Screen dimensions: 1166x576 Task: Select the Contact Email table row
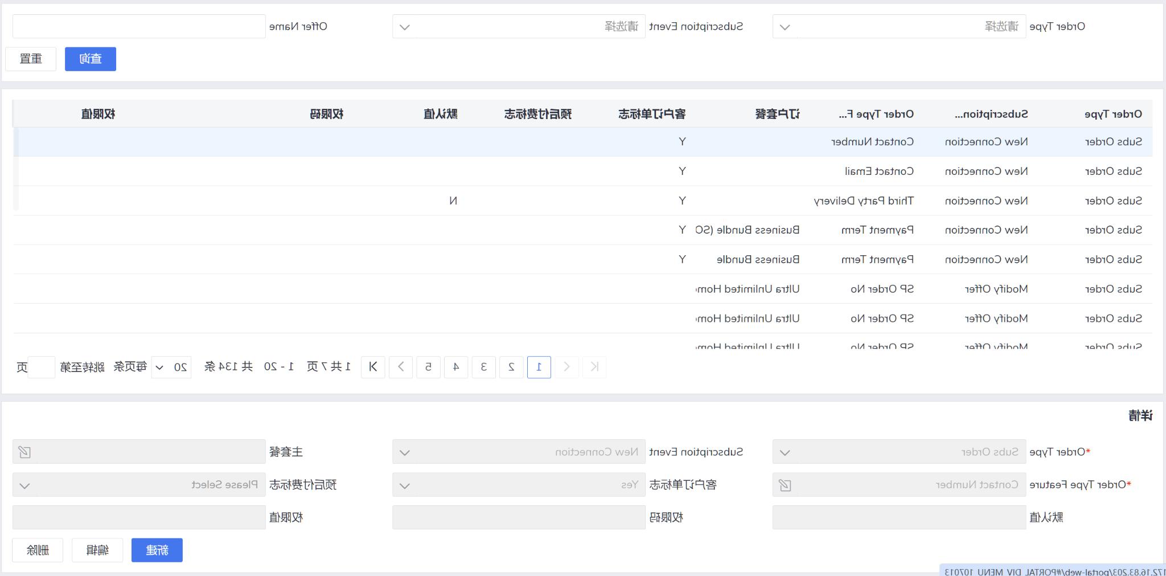[x=583, y=171]
